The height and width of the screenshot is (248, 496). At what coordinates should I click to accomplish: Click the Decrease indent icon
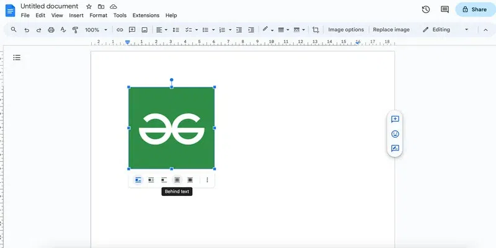coord(239,30)
